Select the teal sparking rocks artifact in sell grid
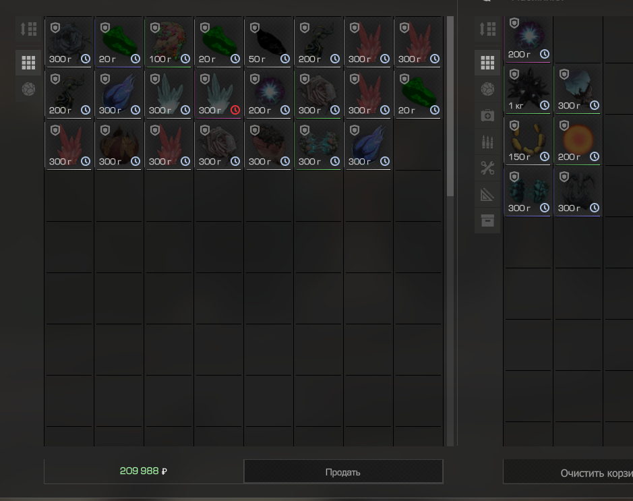Image resolution: width=633 pixels, height=501 pixels. [318, 144]
